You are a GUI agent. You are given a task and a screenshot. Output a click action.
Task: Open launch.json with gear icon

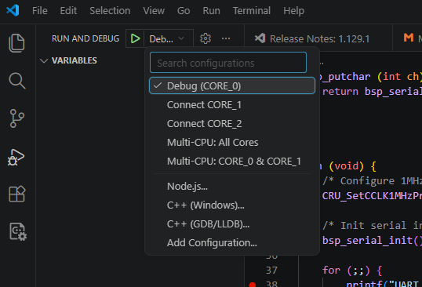coord(206,38)
